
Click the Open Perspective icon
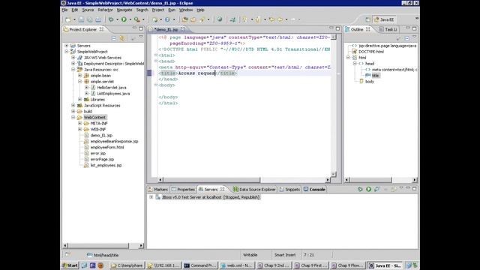coord(367,19)
